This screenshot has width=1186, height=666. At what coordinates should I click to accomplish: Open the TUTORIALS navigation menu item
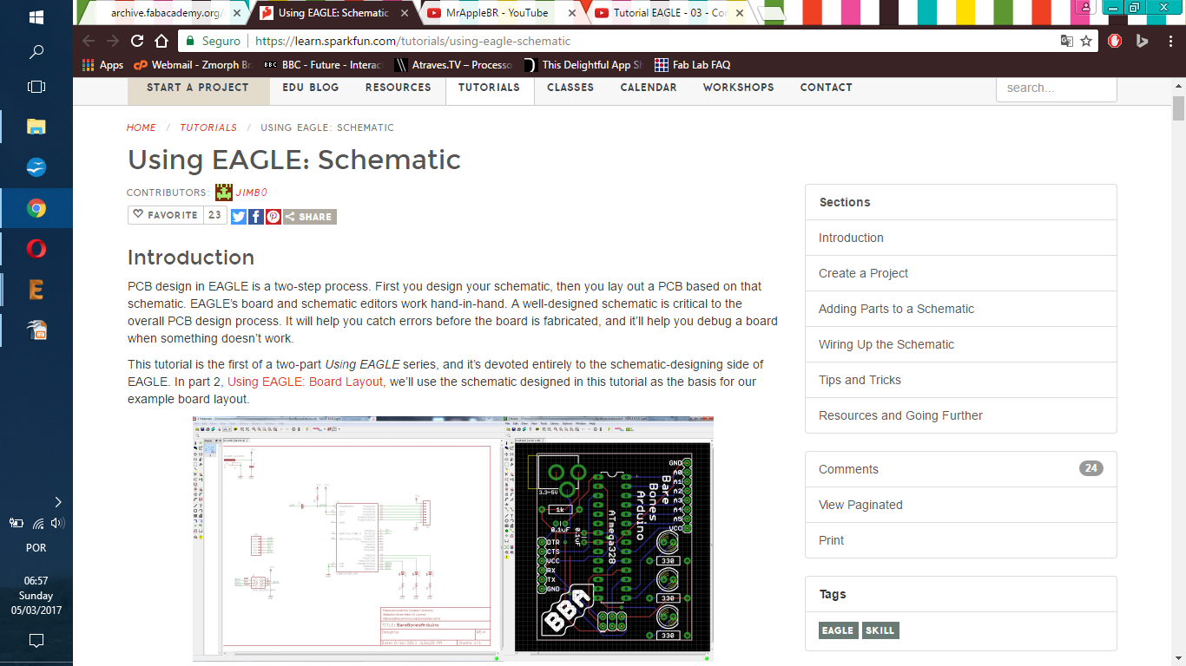489,88
